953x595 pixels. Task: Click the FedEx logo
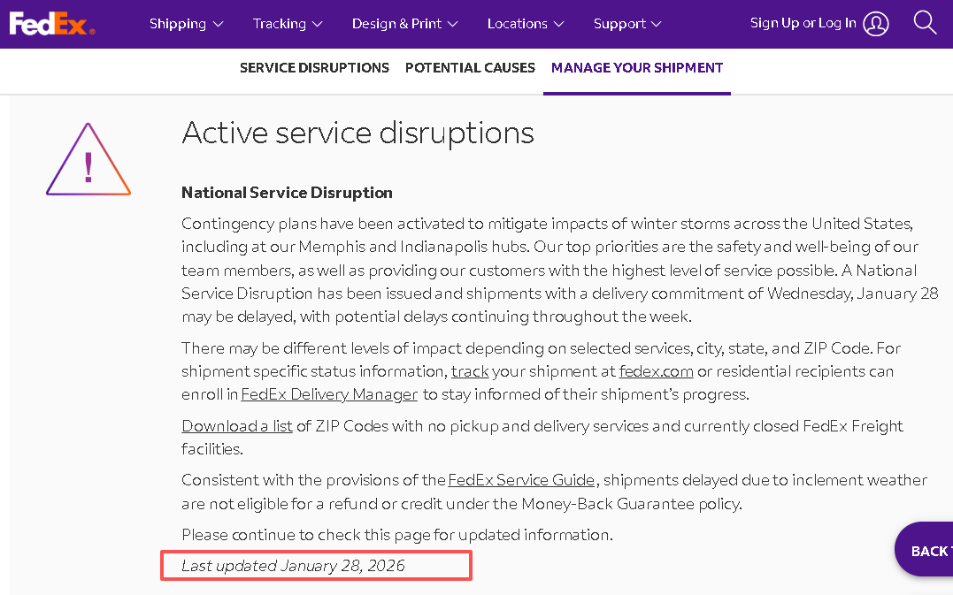click(x=52, y=24)
